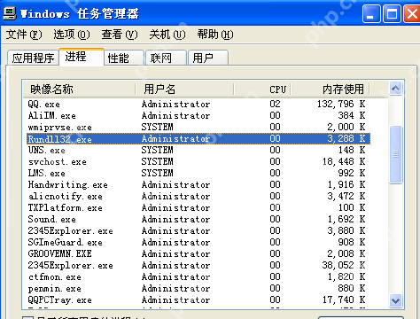Select the LMS.exe process
Image resolution: width=420 pixels, height=319 pixels.
[198, 173]
